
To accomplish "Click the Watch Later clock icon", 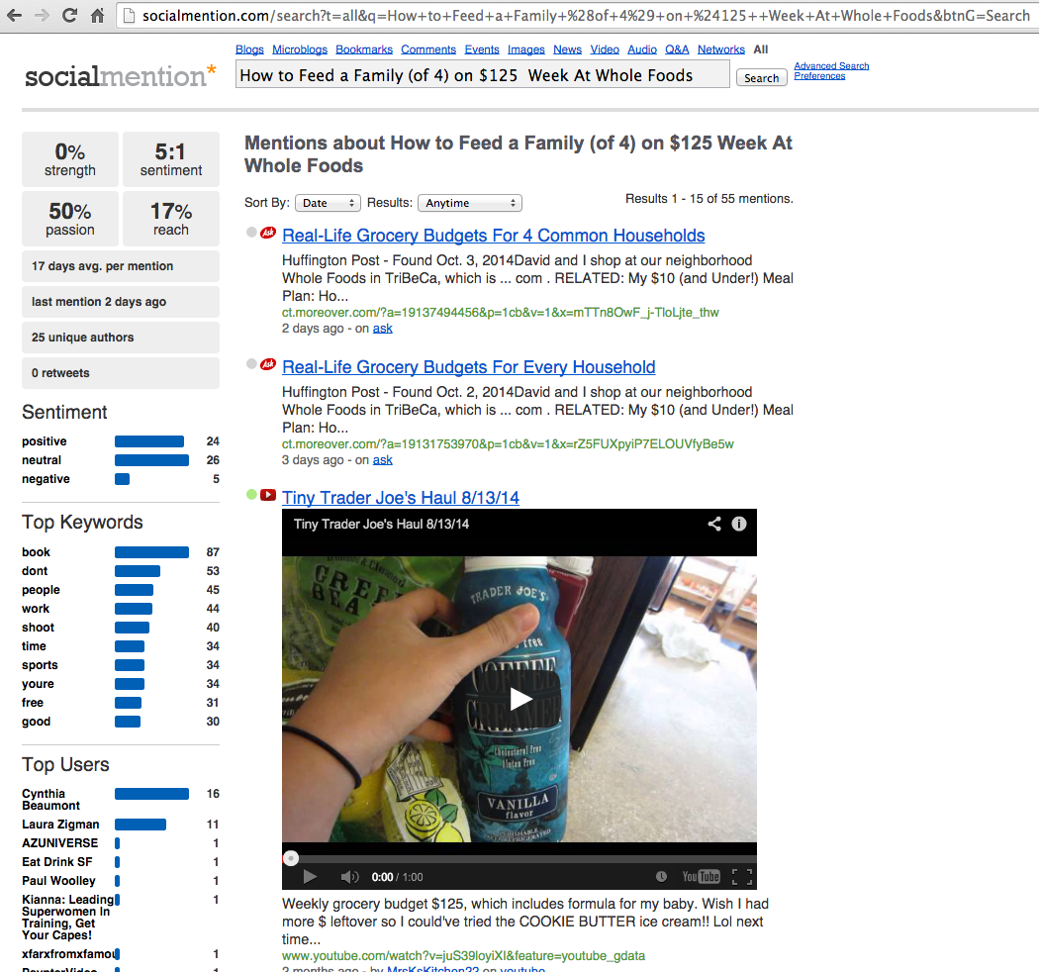I will point(661,877).
